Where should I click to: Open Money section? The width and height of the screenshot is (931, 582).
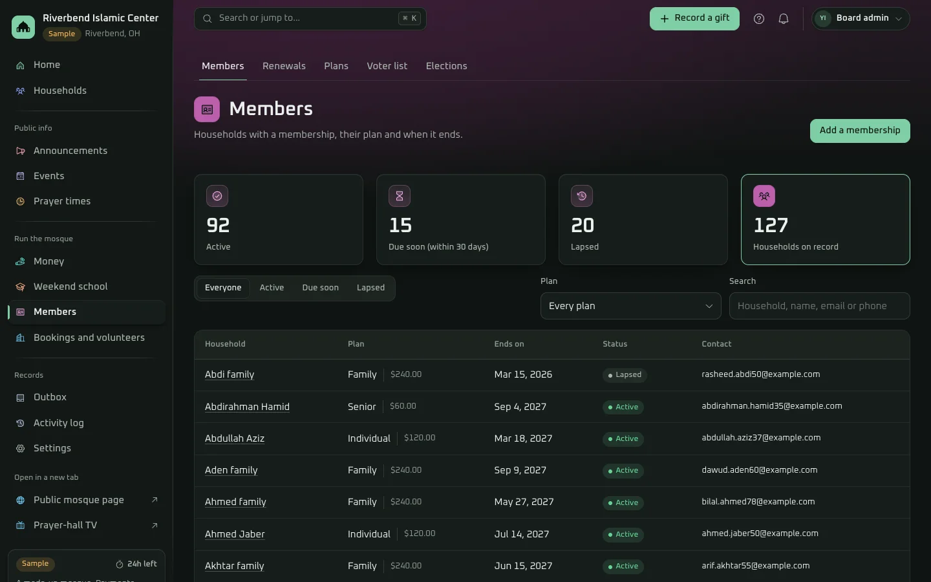(87, 261)
